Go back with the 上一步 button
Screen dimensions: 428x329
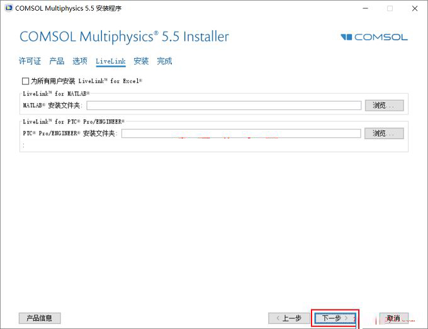click(289, 318)
